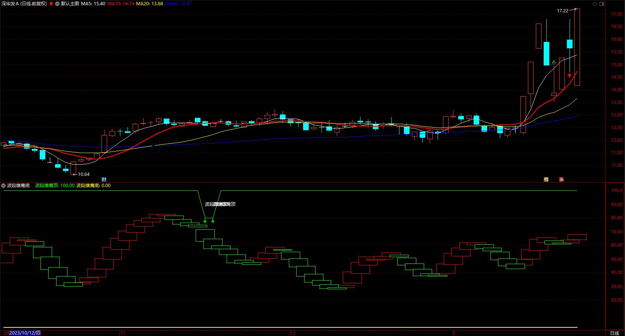625x336 pixels.
Task: Click the 17.22 high price label
Action: [x=562, y=11]
